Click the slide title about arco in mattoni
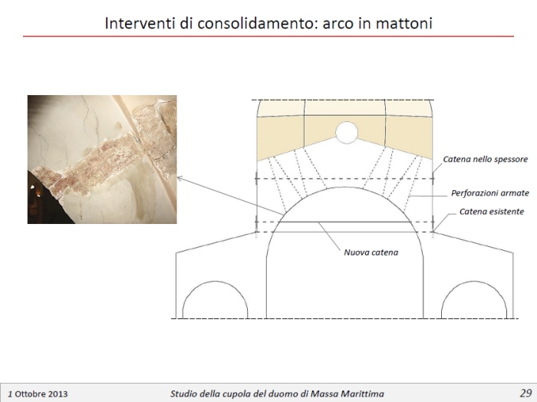Screen dimensions: 537x402 pyautogui.click(x=268, y=23)
